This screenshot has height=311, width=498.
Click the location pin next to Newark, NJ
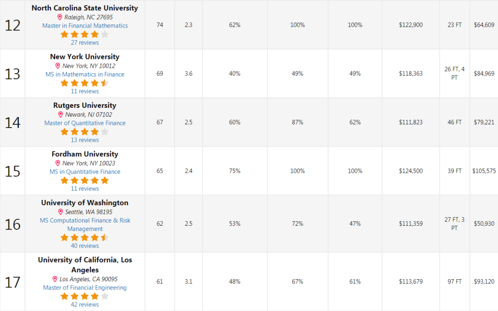tap(60, 115)
